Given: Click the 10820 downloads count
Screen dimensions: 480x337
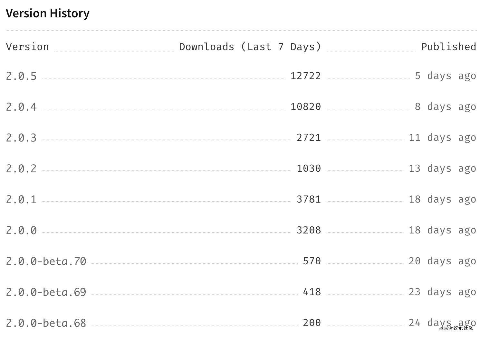Looking at the screenshot, I should point(306,107).
